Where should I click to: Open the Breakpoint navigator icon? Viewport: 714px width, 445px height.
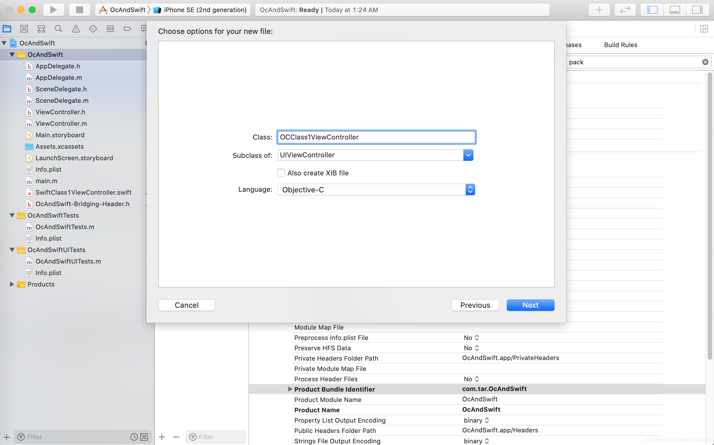127,28
